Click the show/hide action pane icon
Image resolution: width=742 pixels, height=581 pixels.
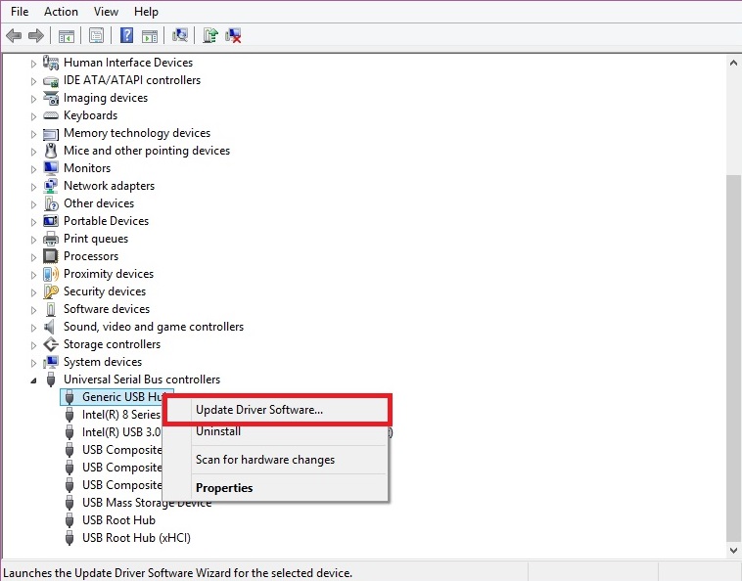tap(150, 35)
